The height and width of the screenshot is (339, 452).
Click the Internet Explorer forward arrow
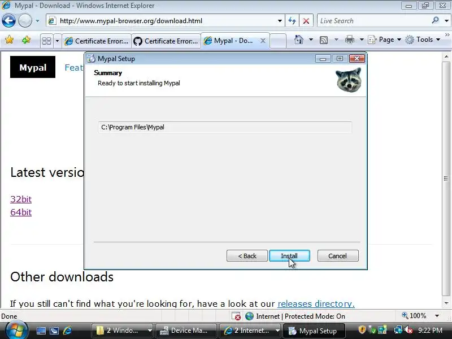(x=25, y=21)
